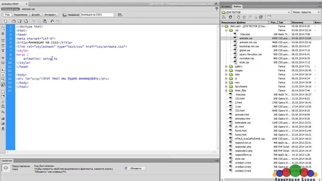Select HTML5_twoColFixRtHdr.css file
The image size is (322, 181).
[250, 139]
